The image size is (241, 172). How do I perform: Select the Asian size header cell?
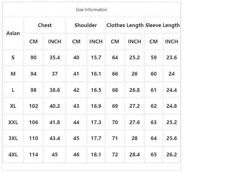click(13, 33)
